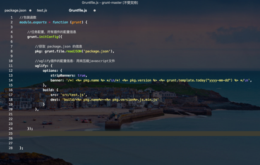This screenshot has width=260, height=165.
Task: Place cursor on highlighted empty line 25
Action: [140, 134]
